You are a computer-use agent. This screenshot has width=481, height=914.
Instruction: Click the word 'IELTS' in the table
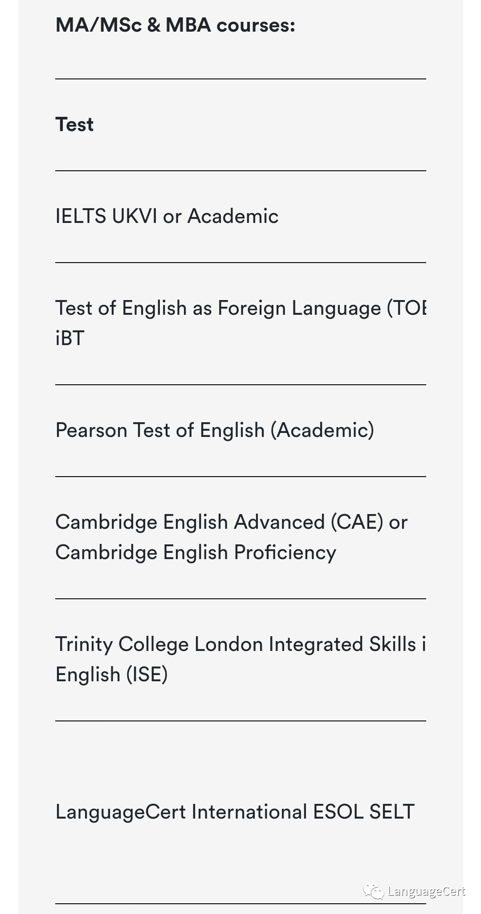pyautogui.click(x=81, y=216)
